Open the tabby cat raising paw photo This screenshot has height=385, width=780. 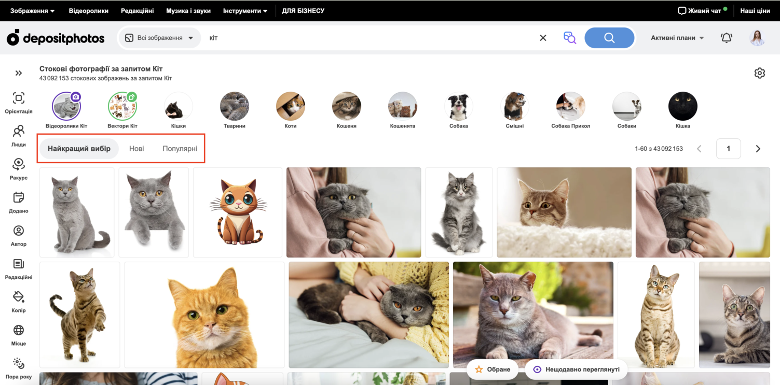point(80,315)
